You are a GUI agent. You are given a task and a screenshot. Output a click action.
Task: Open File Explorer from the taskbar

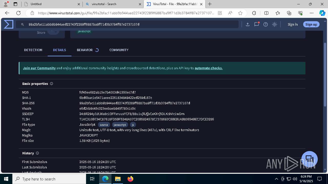point(118,179)
